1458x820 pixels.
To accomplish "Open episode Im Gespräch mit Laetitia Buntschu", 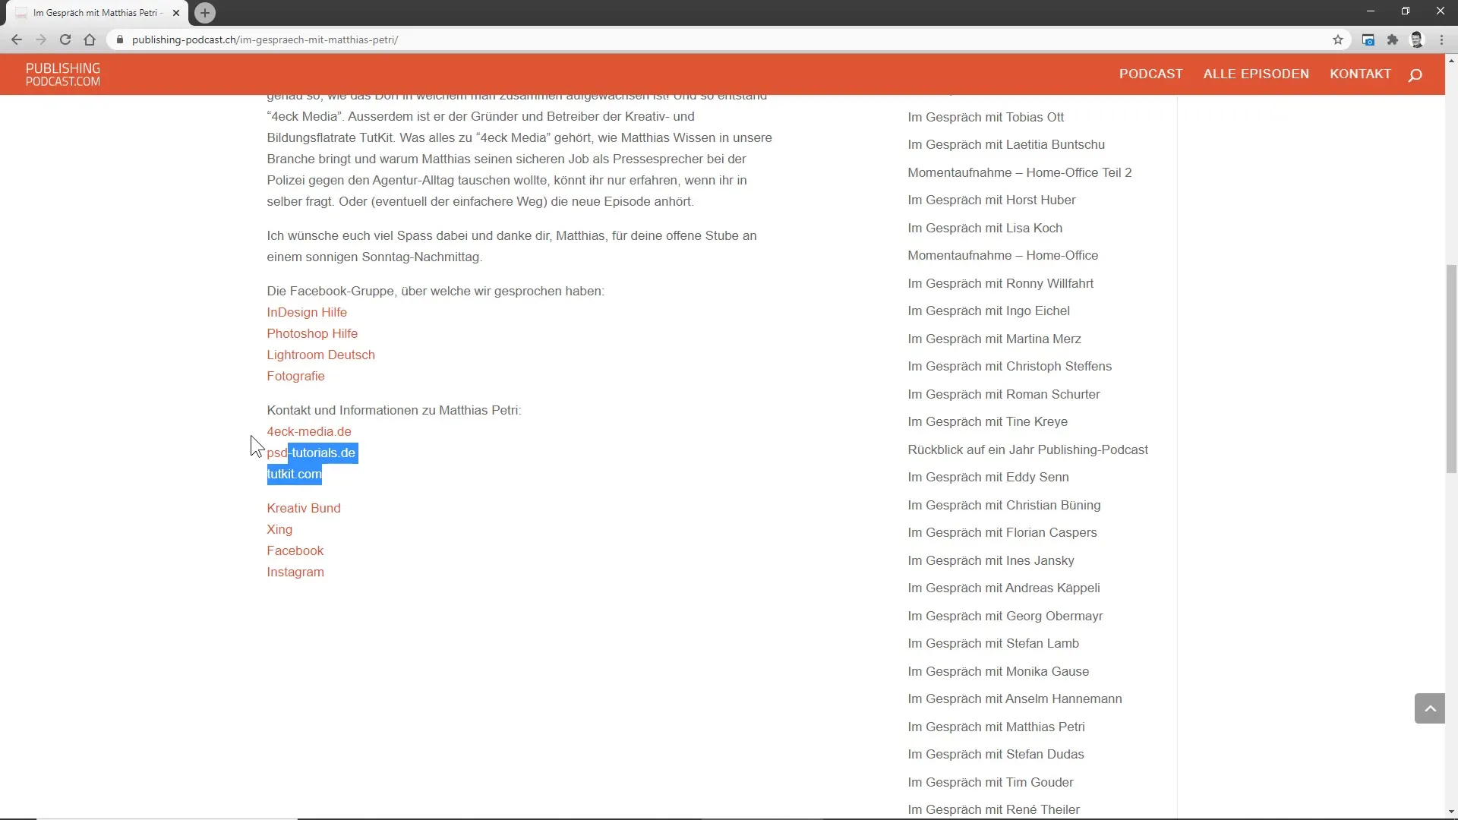I will point(1006,144).
